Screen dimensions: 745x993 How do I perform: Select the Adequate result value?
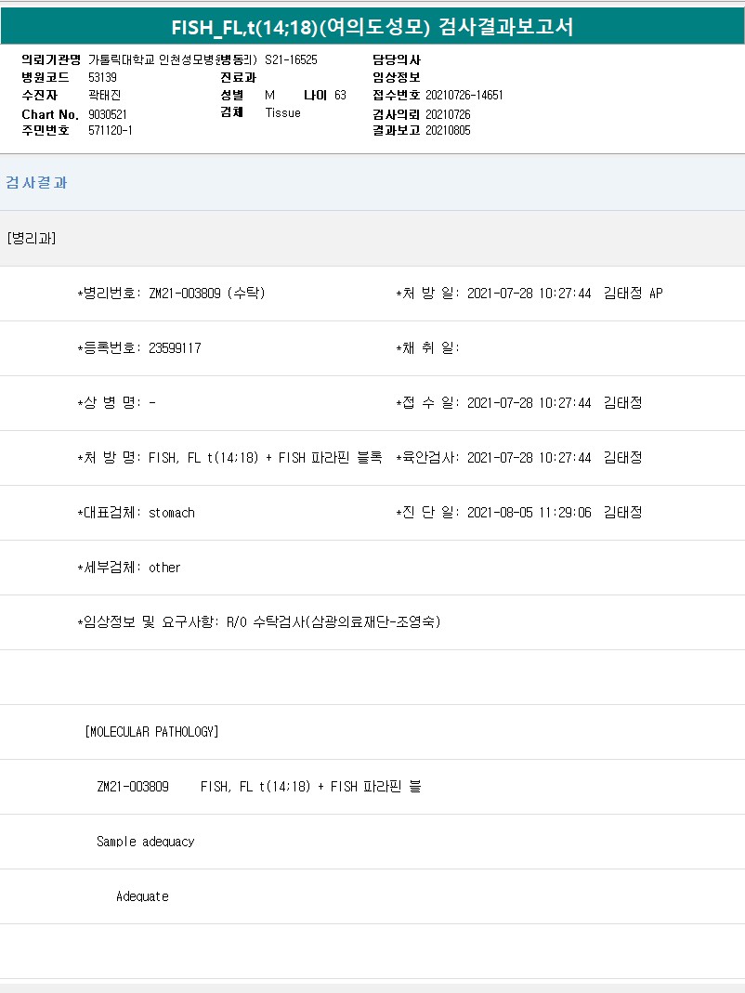click(x=142, y=896)
